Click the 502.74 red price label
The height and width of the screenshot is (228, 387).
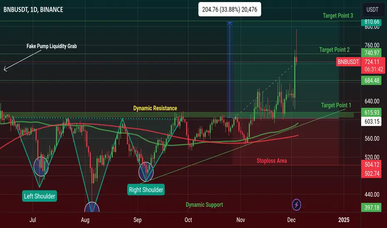372,173
